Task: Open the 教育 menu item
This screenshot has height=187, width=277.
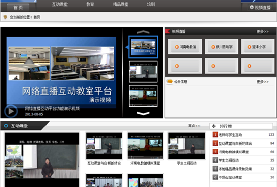Action: 90,4
